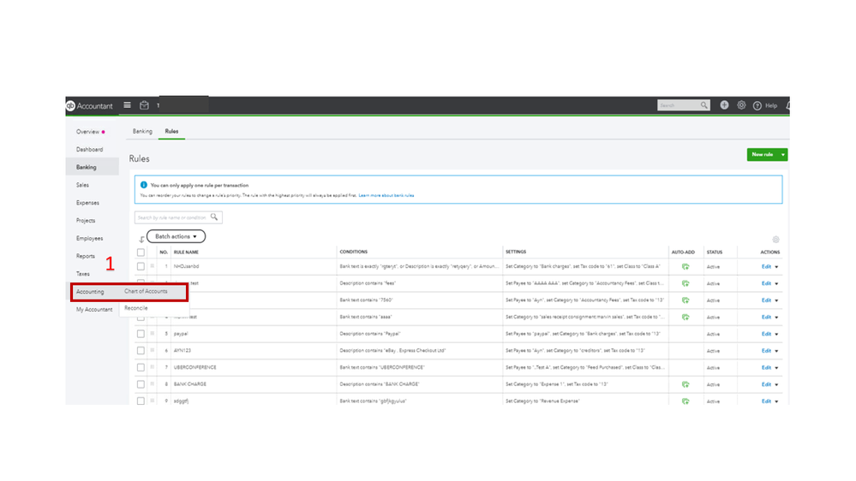The height and width of the screenshot is (481, 856).
Task: Go to Overview in the sidebar
Action: (x=88, y=132)
